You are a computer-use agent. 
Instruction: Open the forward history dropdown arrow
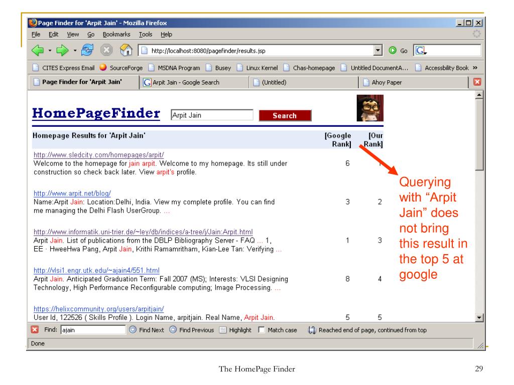(75, 51)
